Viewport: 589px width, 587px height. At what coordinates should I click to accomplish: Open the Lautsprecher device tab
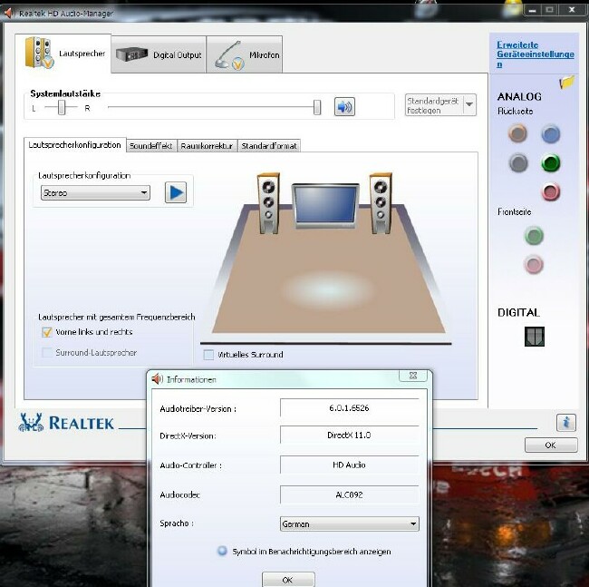point(63,53)
